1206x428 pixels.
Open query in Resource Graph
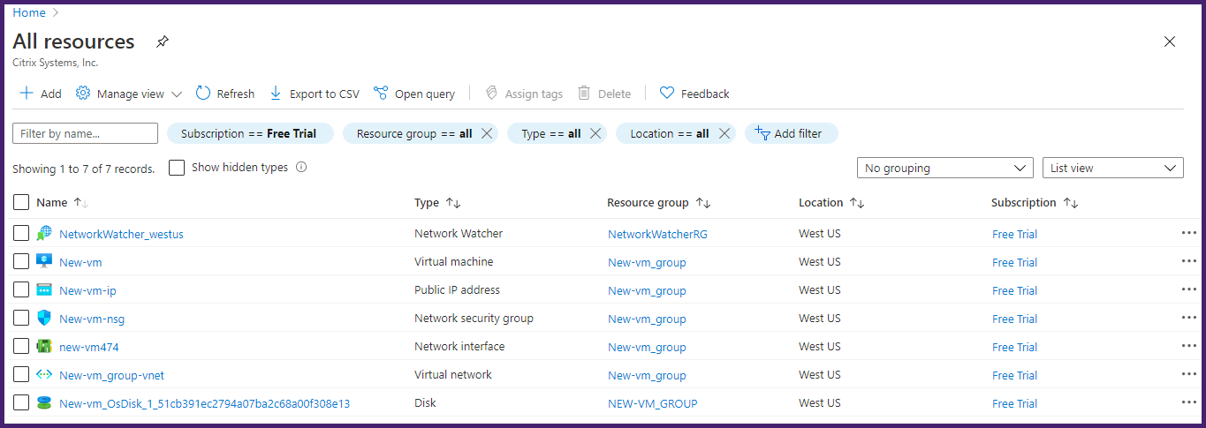[414, 94]
